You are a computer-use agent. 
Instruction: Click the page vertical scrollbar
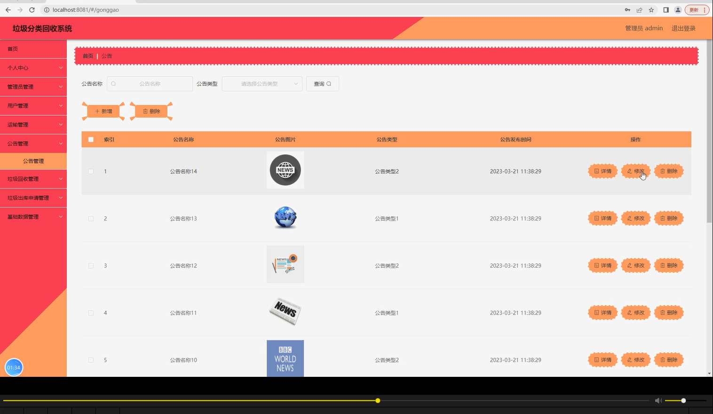coord(709,132)
